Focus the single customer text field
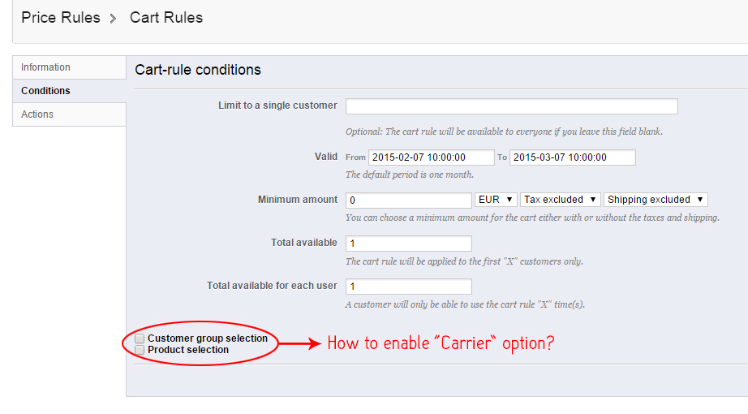This screenshot has height=414, width=748. [x=511, y=106]
